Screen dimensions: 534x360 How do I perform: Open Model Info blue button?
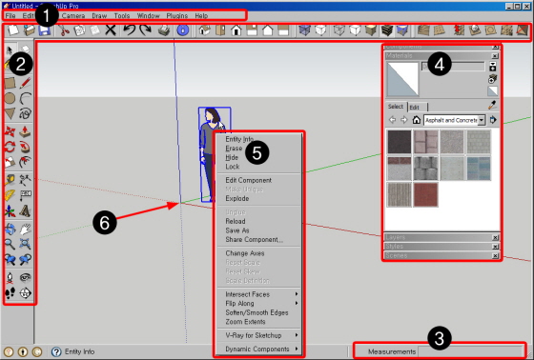click(x=183, y=30)
